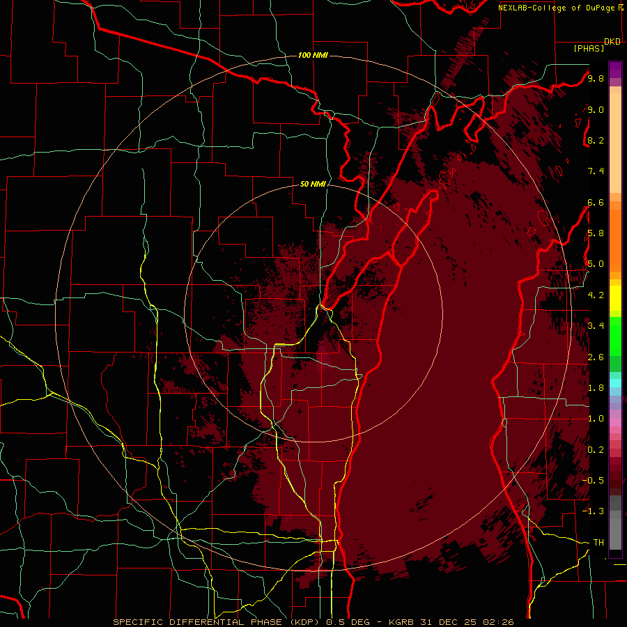The width and height of the screenshot is (627, 627).
Task: Click the 2.6 value on the color scale
Action: pyautogui.click(x=596, y=357)
